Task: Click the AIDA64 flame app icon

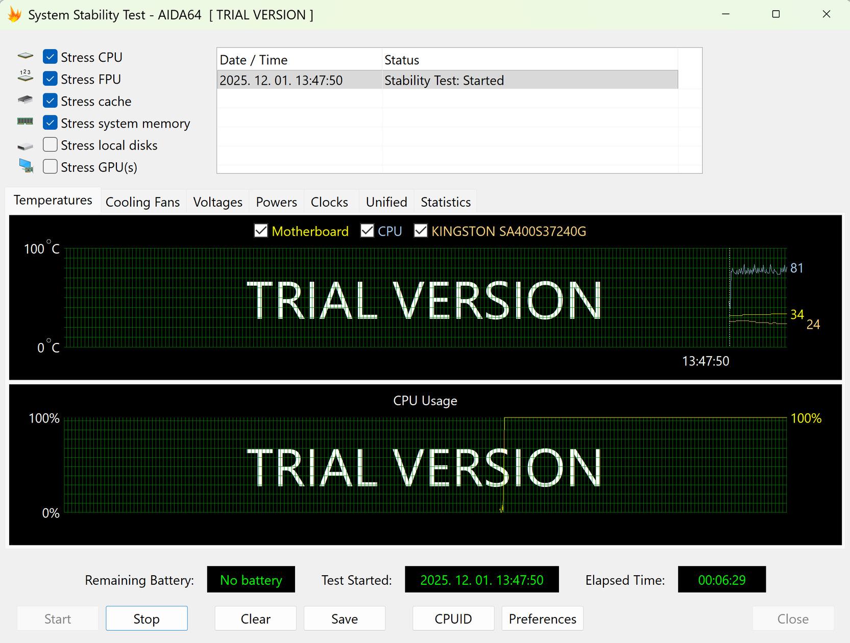Action: coord(15,15)
